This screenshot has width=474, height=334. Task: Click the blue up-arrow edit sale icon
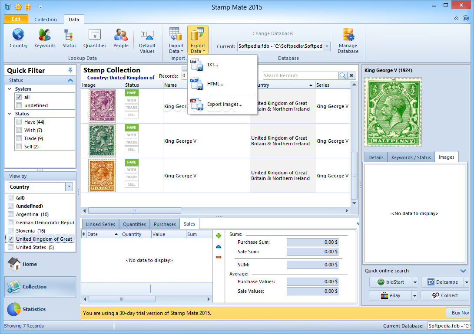pyautogui.click(x=219, y=246)
